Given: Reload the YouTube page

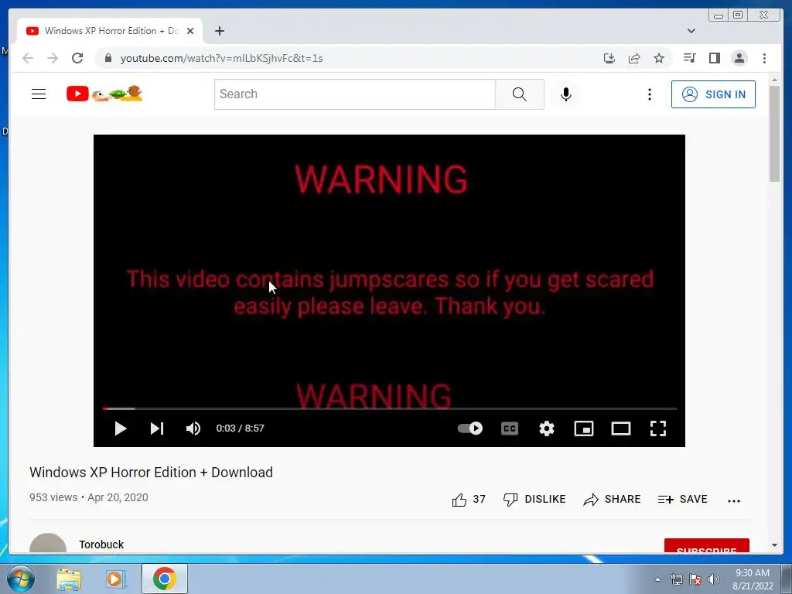Looking at the screenshot, I should point(77,58).
